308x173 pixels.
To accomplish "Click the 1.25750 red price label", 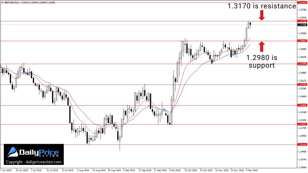I will tap(302, 85).
